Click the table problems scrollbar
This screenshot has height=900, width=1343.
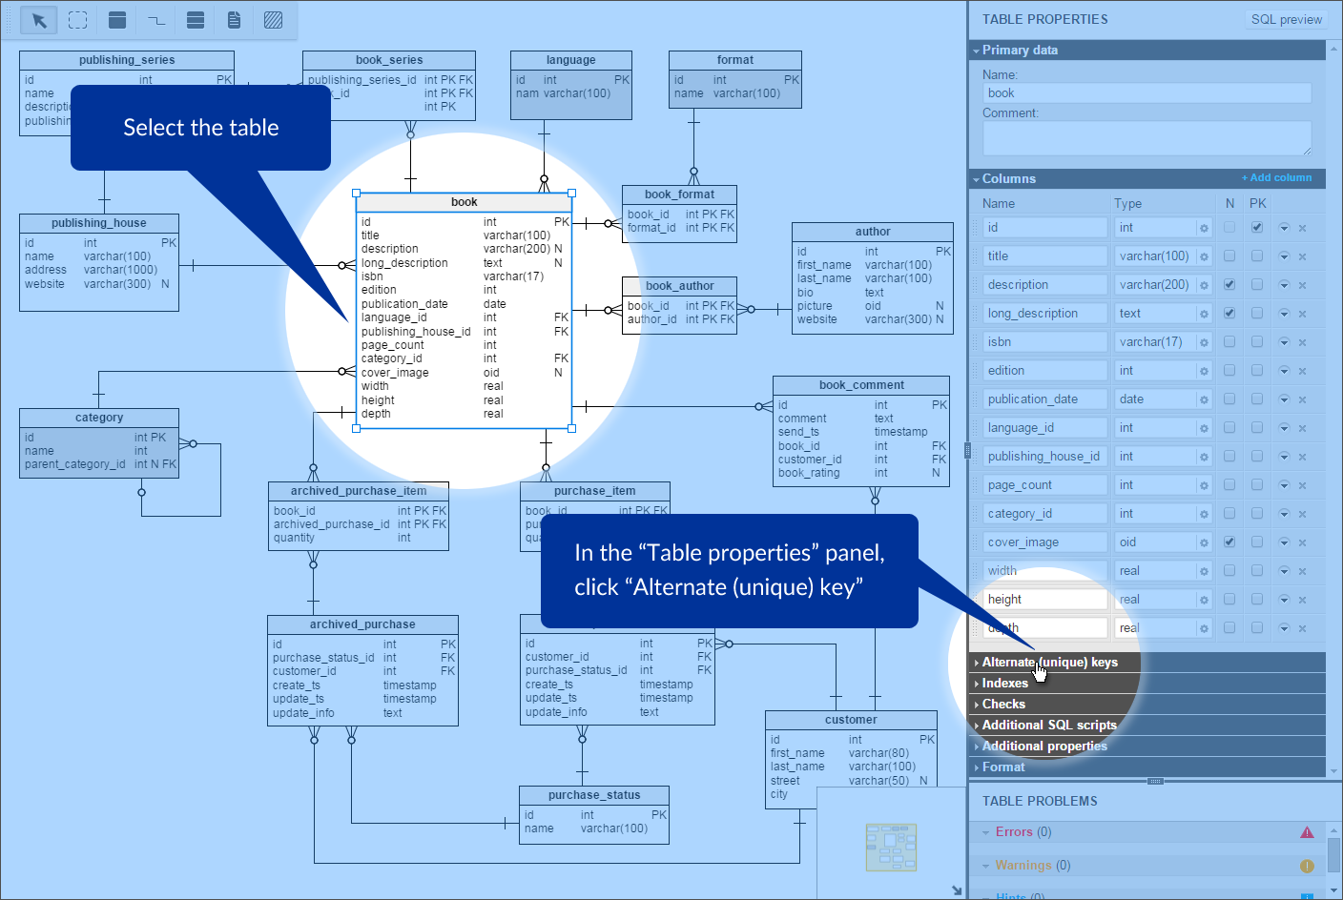(1333, 853)
